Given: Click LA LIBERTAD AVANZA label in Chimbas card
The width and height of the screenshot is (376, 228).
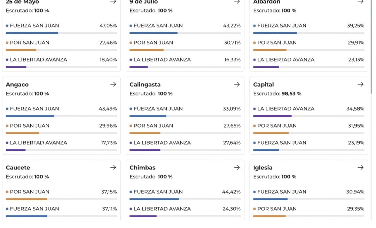Looking at the screenshot, I should [162, 209].
